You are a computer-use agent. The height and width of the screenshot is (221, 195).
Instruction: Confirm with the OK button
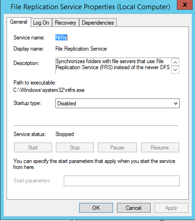[96, 208]
